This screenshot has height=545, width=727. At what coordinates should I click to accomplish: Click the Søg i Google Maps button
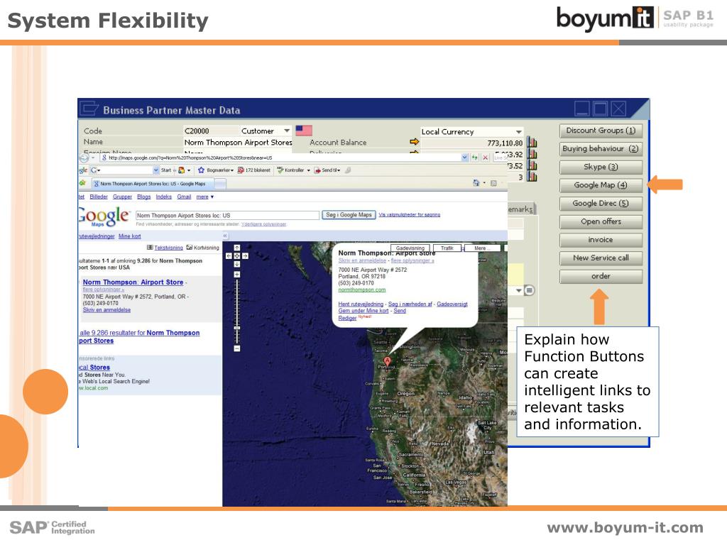[349, 215]
